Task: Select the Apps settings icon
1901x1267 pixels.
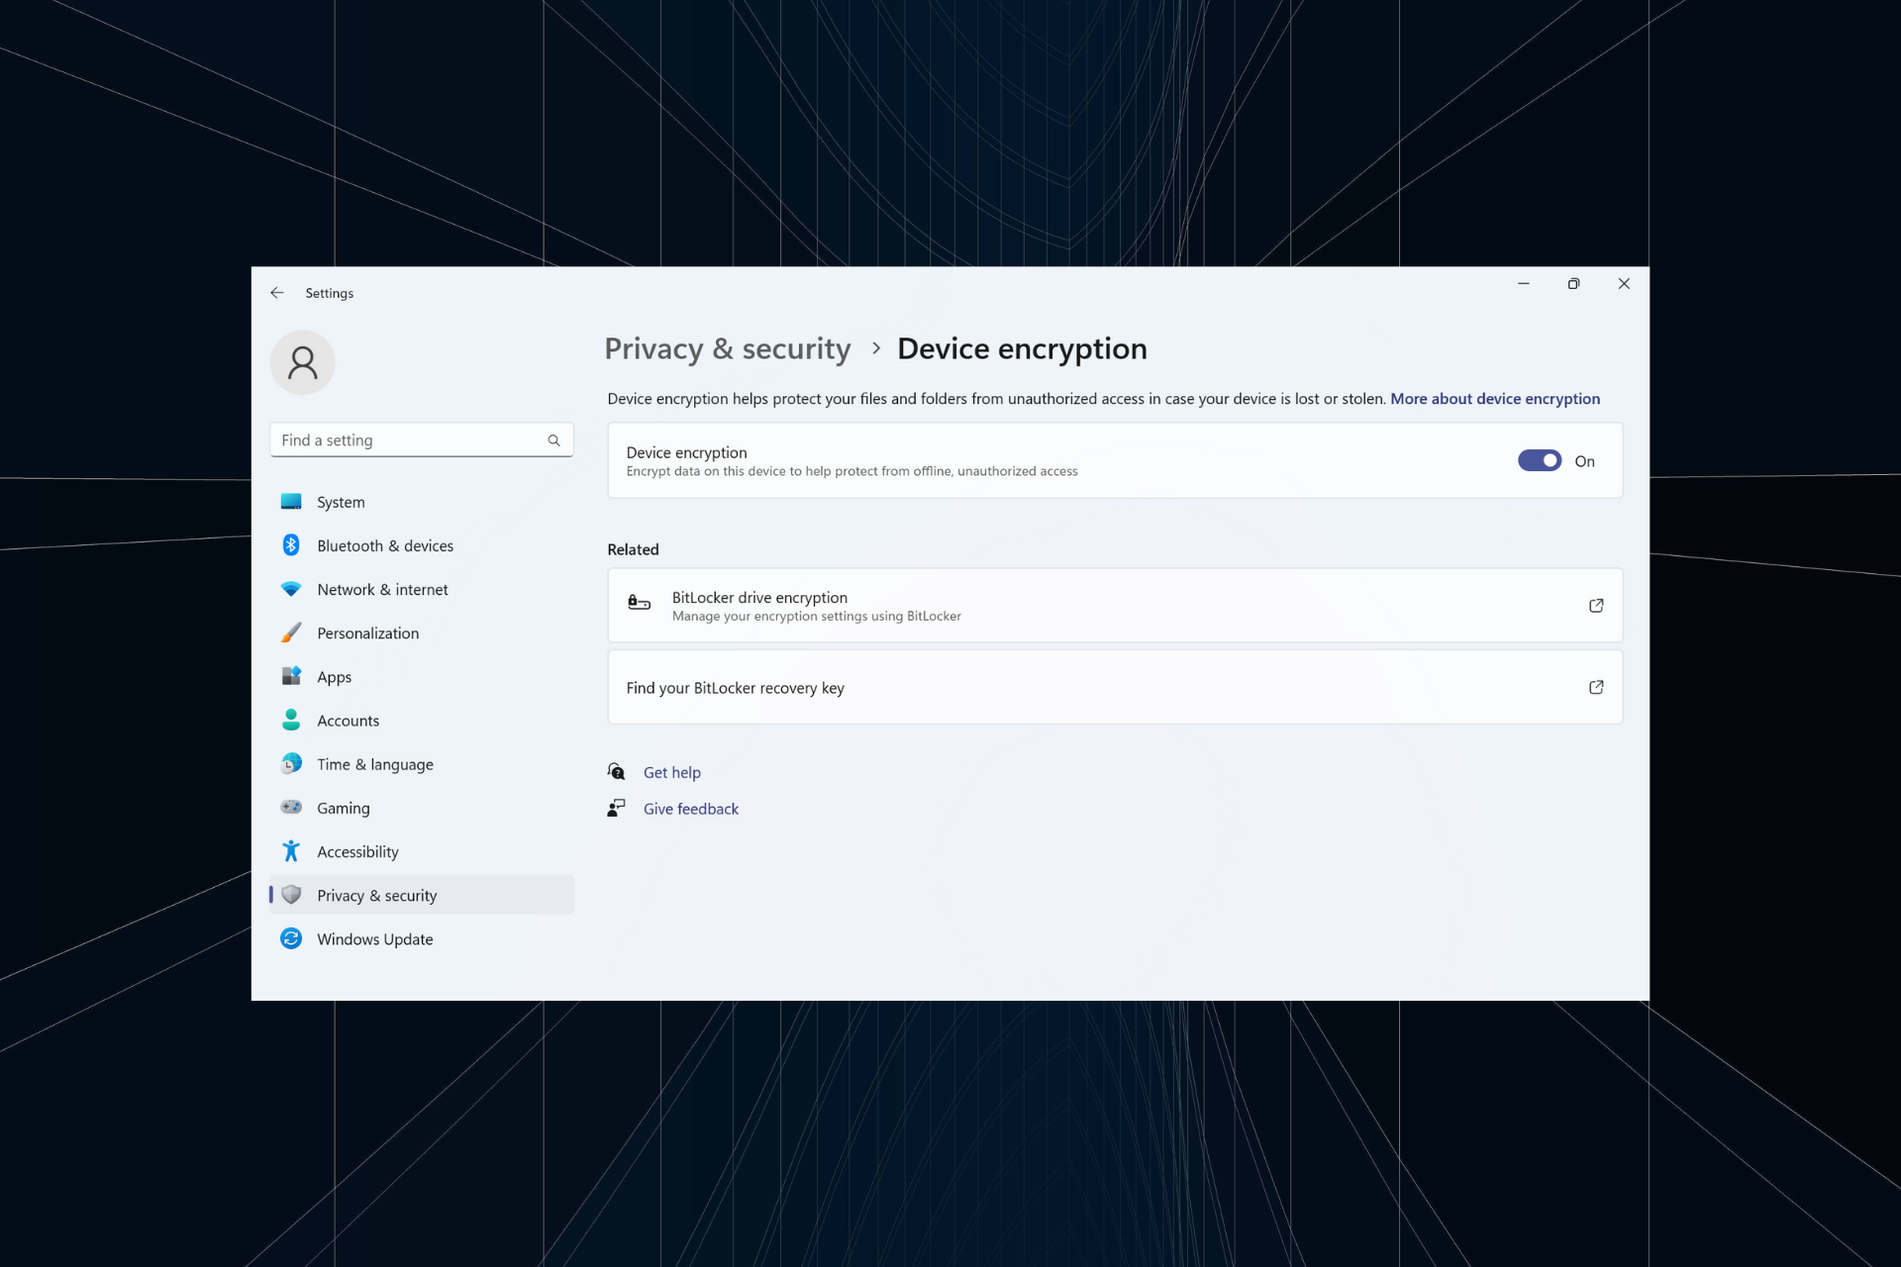Action: click(x=291, y=676)
